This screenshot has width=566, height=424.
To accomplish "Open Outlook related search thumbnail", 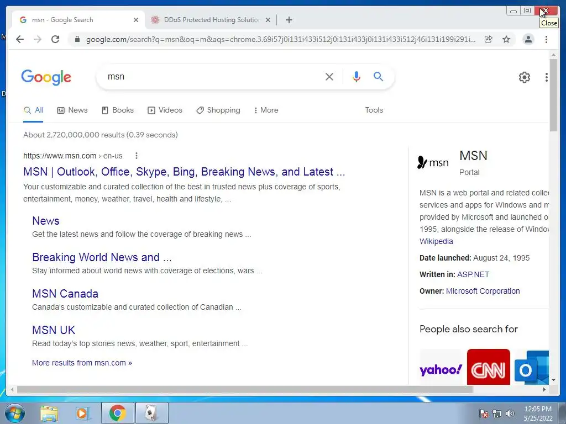I will pos(531,367).
